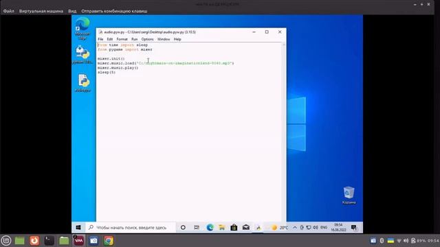Click the line 'mixer.music.play()' in the editor
Screen dimensions: 440x247
(x=118, y=68)
